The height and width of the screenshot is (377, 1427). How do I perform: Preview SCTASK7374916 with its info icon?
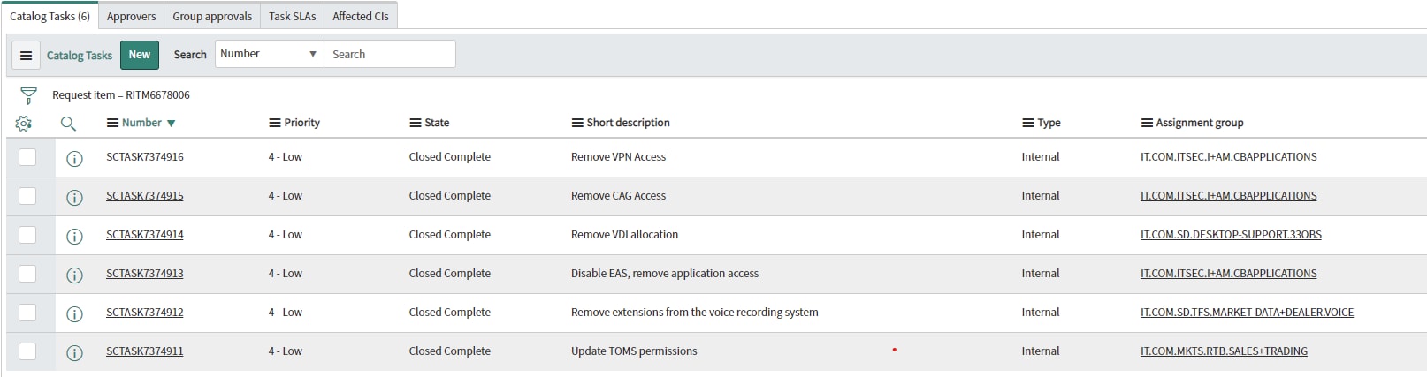coord(75,159)
